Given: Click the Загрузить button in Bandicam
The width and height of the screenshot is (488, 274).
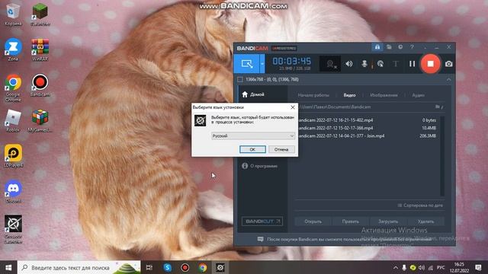Looking at the screenshot, I should pos(388,221).
